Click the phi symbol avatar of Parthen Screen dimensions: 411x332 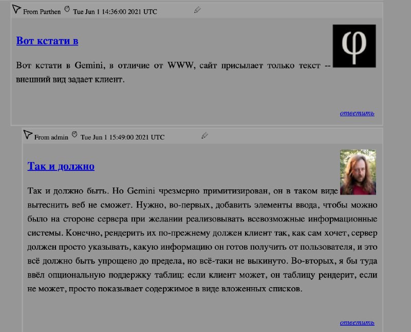tap(354, 46)
